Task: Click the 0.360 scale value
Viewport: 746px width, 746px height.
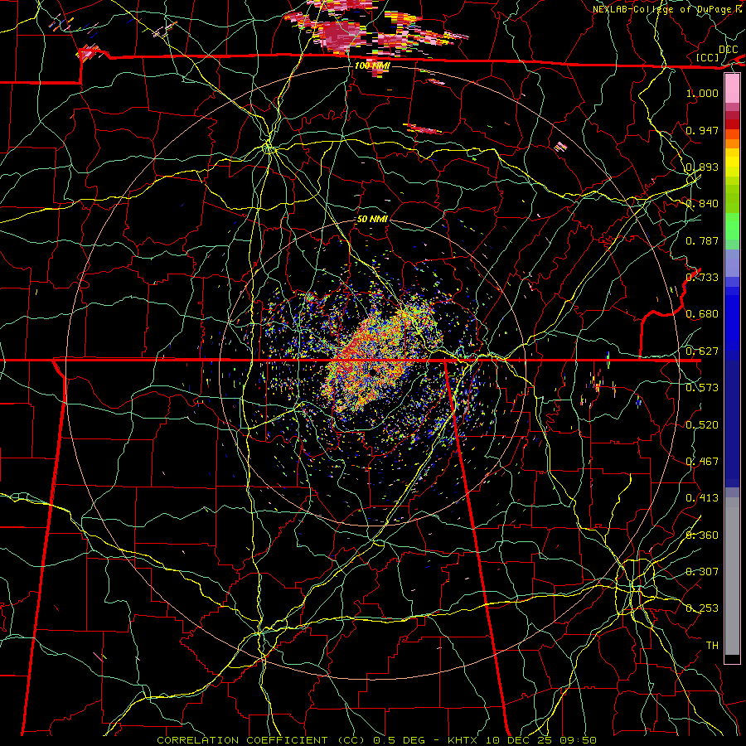Action: (x=702, y=535)
